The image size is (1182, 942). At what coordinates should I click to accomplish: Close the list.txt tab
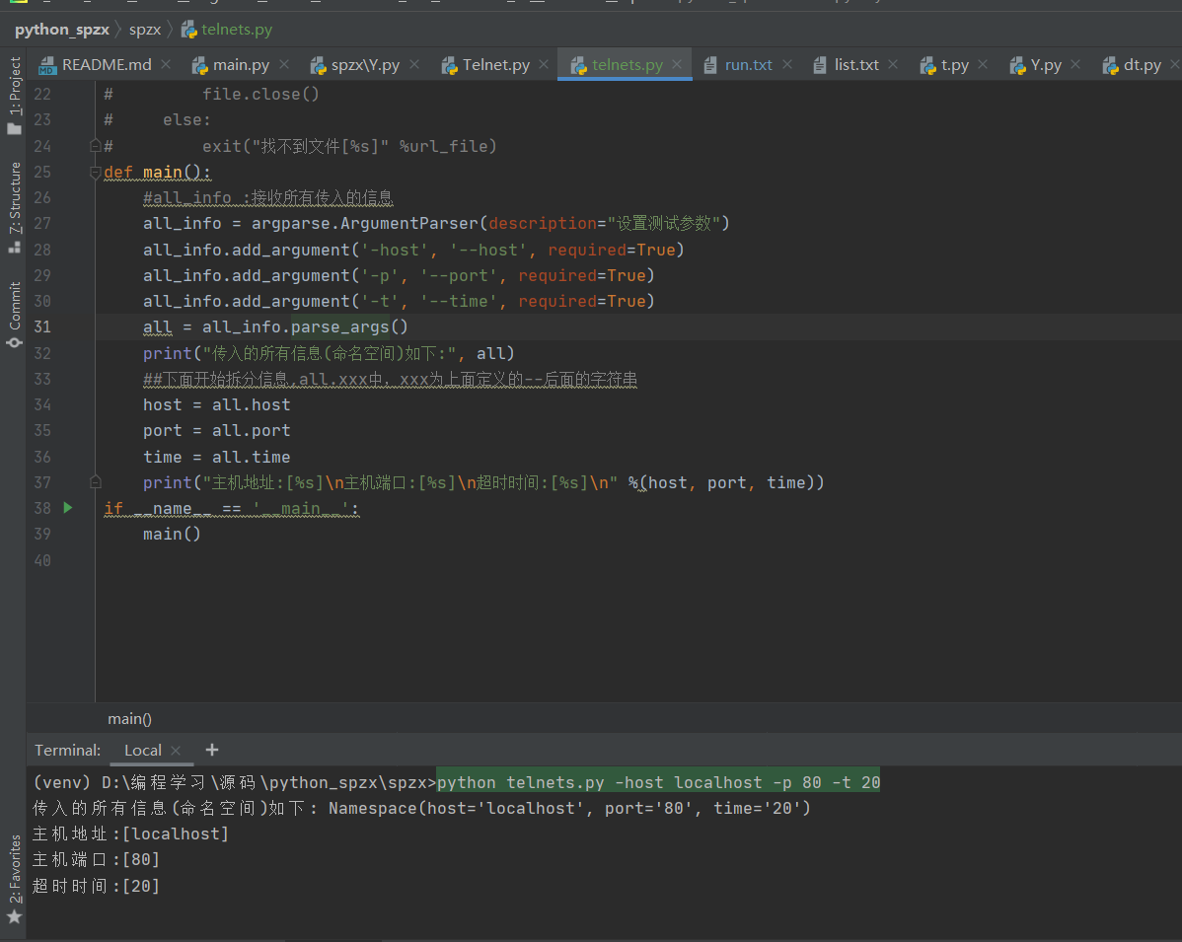893,65
